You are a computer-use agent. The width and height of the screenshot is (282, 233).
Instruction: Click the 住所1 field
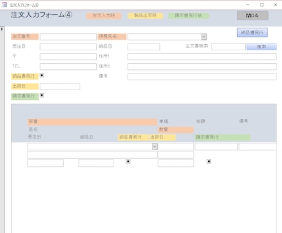202,56
